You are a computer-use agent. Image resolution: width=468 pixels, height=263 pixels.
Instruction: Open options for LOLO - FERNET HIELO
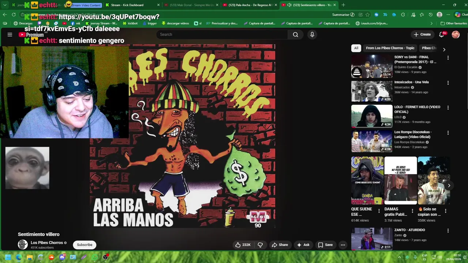click(x=448, y=108)
